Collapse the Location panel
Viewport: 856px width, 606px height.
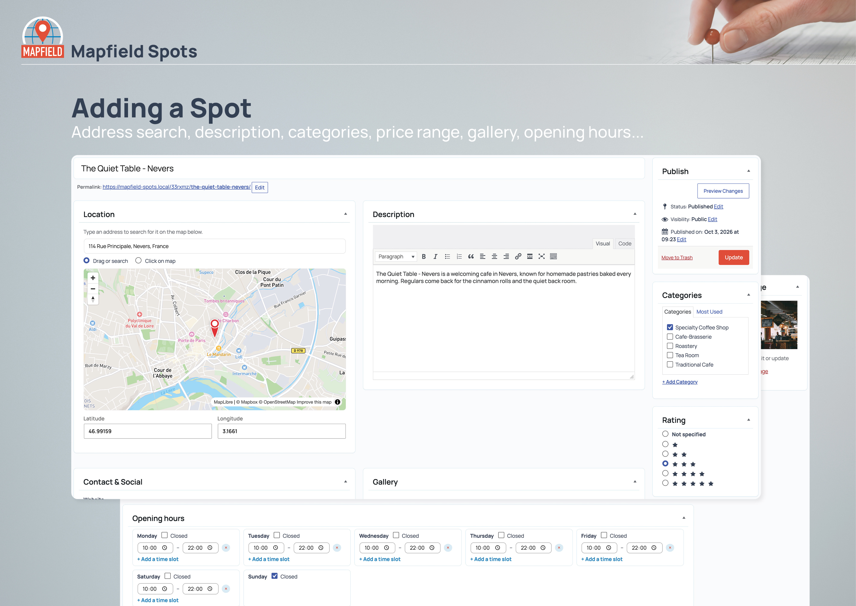click(x=345, y=214)
